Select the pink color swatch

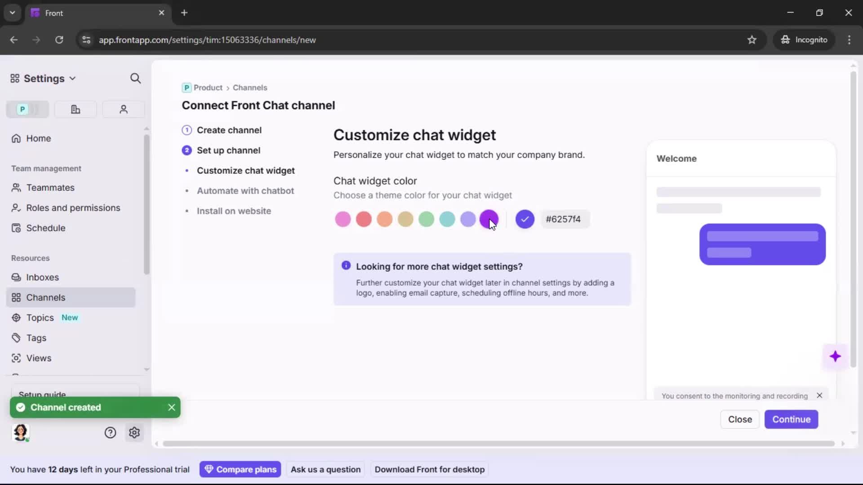pos(343,219)
